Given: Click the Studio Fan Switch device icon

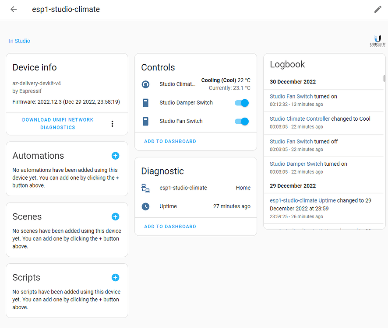Looking at the screenshot, I should (145, 121).
